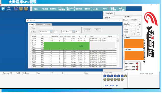The image size is (162, 93).
Task: Open the end date calendar picker icon
Action: (x=74, y=32)
